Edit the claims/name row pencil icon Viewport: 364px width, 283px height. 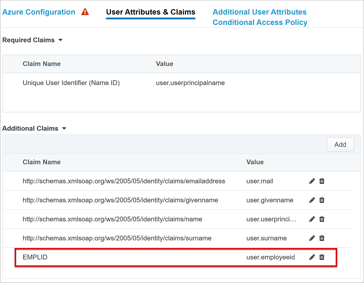tap(312, 219)
